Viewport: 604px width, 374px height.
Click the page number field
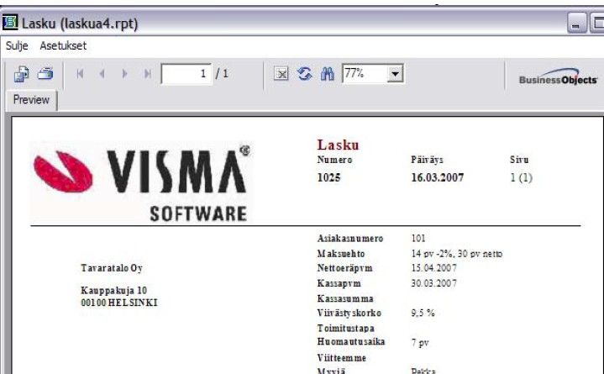(186, 73)
